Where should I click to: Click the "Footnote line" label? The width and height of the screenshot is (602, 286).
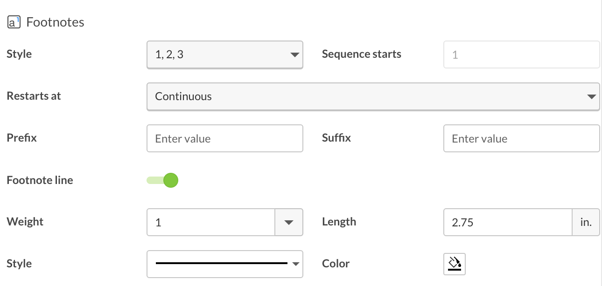pyautogui.click(x=40, y=180)
